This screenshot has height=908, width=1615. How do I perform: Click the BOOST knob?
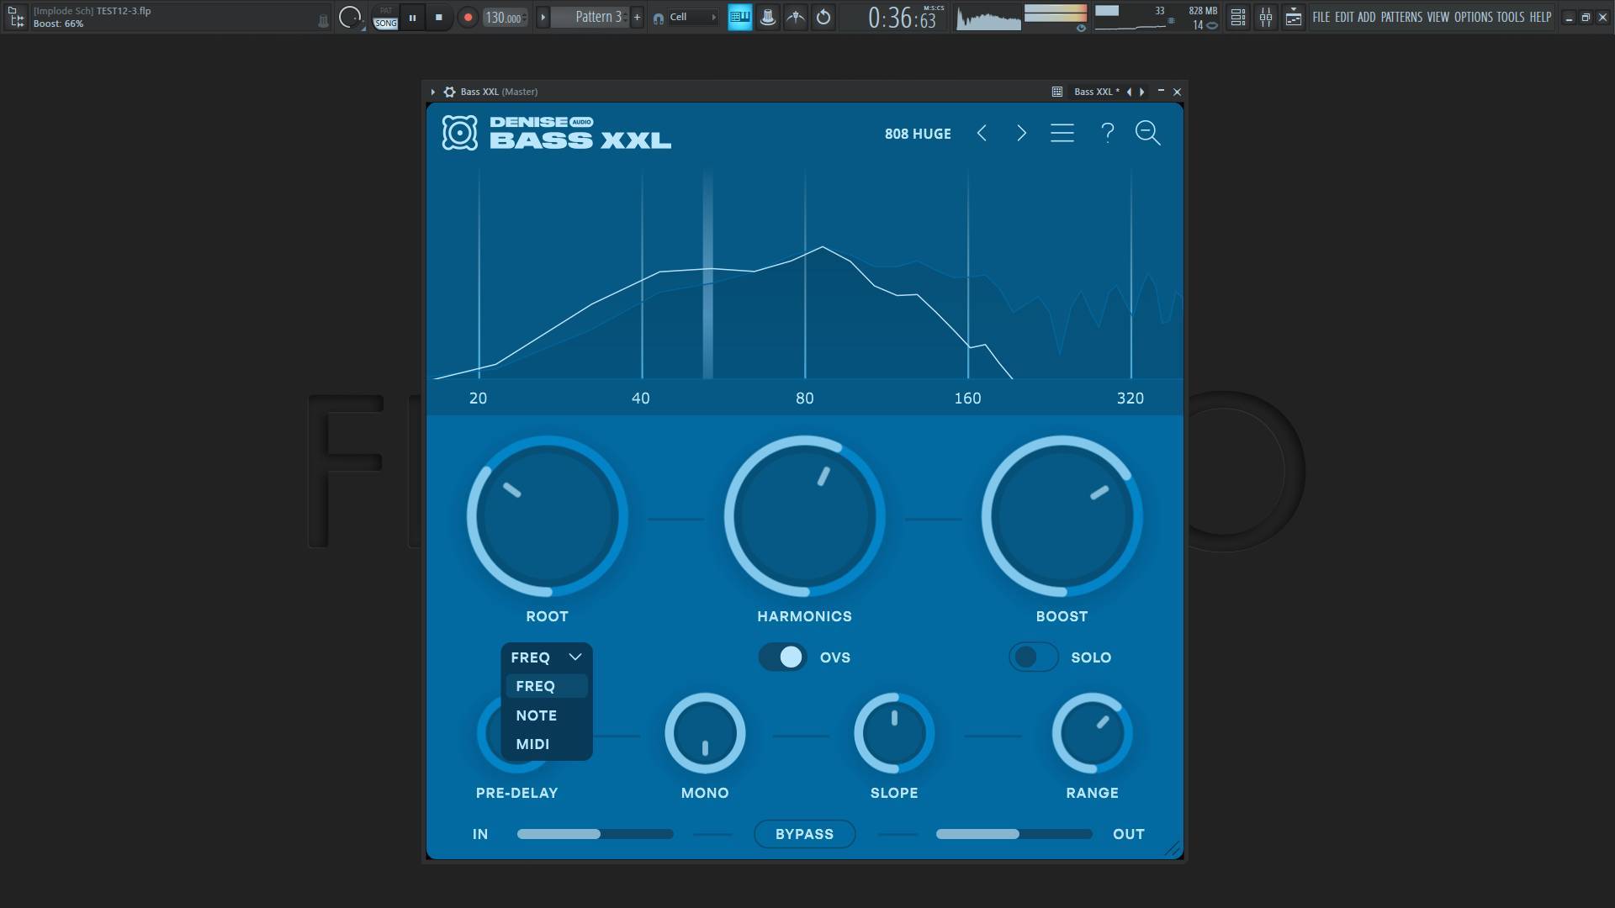[1062, 516]
